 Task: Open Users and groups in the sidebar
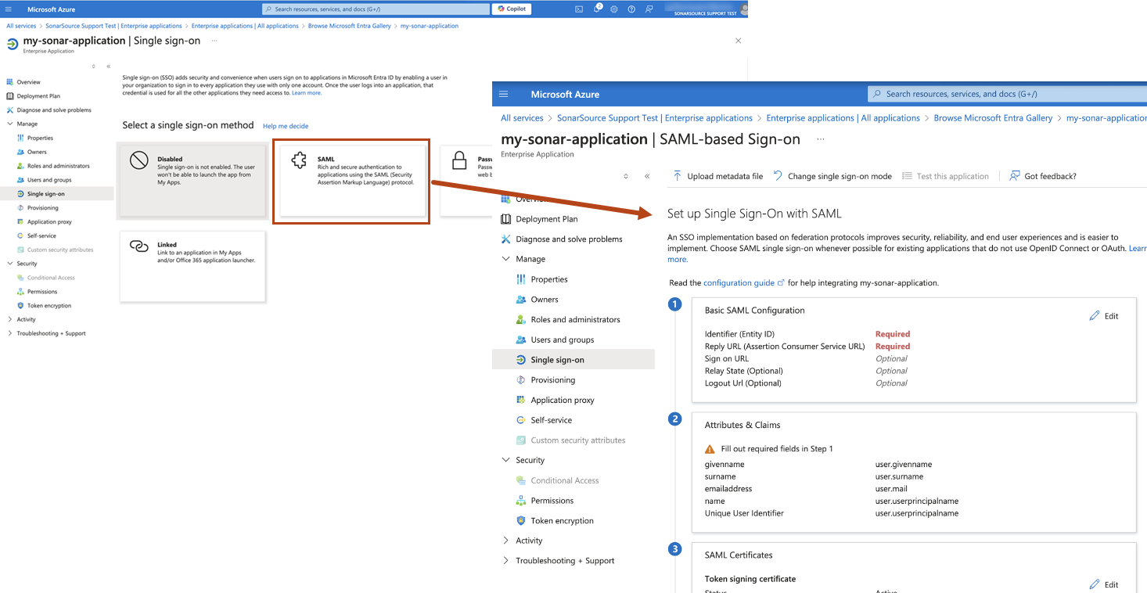pos(563,339)
